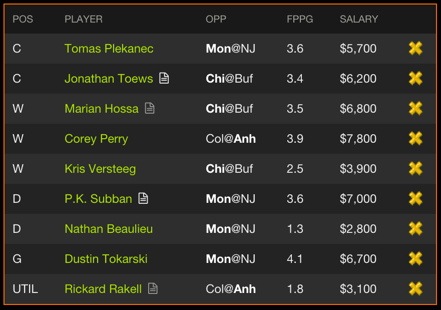Open the Dustin Tokarski player link
Screen dimensions: 441x310
click(x=106, y=259)
